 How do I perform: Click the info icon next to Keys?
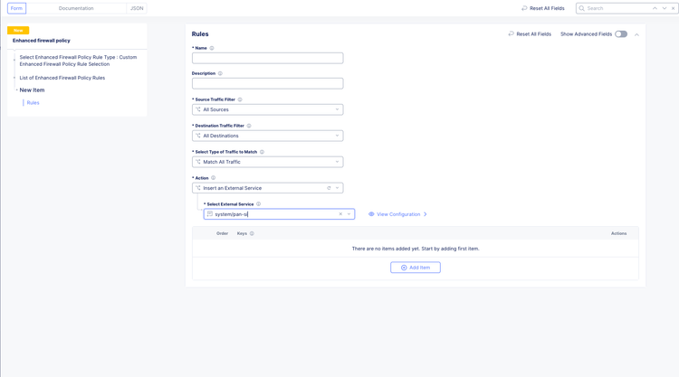tap(252, 233)
